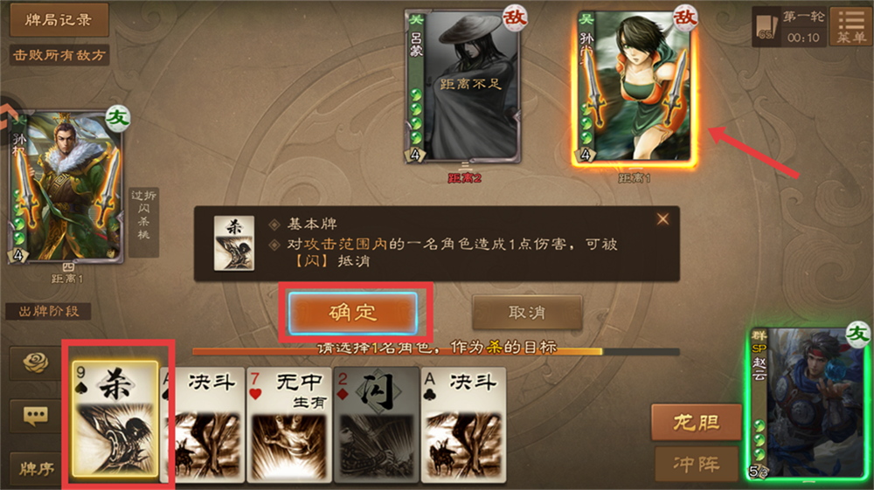Cancel with the 取消 button
Viewport: 874px width, 490px height.
coord(527,313)
